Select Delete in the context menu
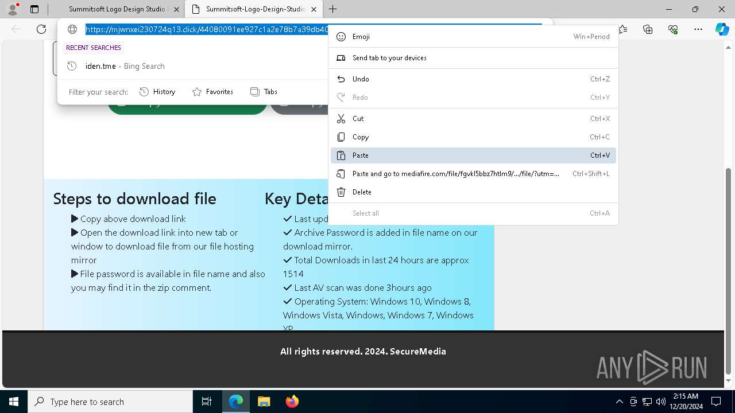The width and height of the screenshot is (735, 413). point(473,192)
